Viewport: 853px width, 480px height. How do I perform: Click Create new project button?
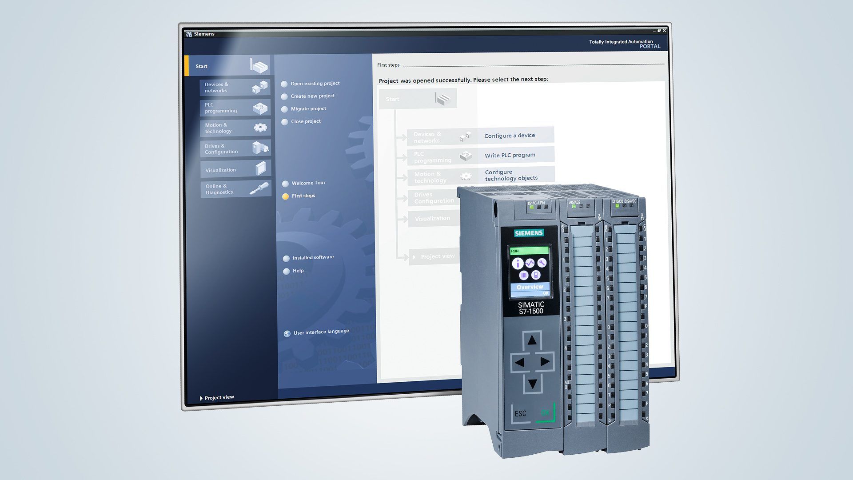[313, 96]
